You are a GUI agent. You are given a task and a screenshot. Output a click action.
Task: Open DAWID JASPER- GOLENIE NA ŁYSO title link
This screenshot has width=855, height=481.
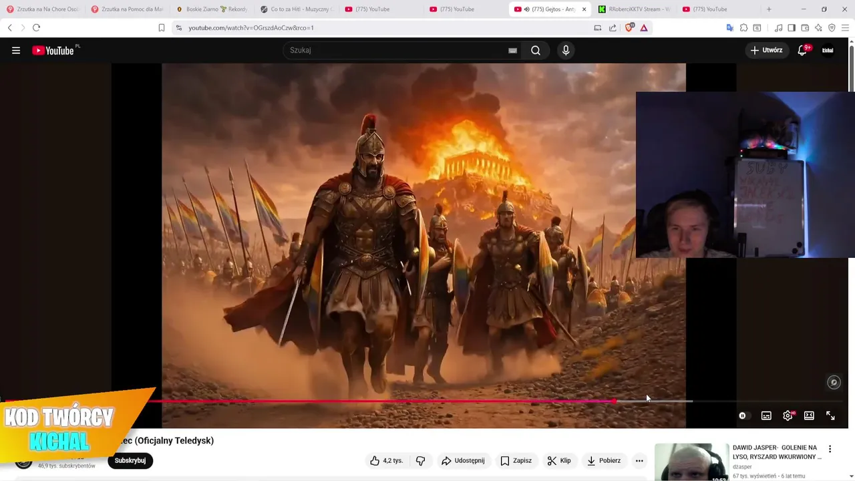[x=778, y=452]
